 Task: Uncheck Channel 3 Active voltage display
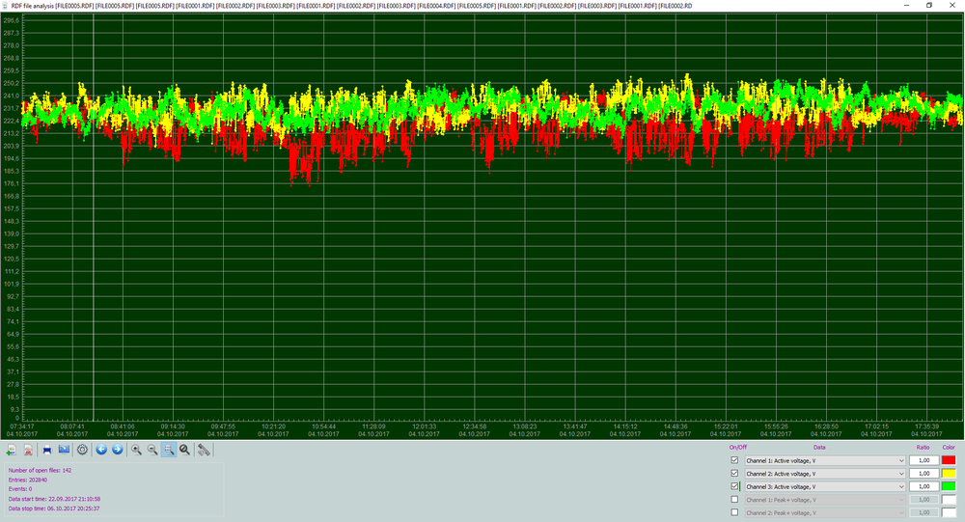tap(734, 486)
